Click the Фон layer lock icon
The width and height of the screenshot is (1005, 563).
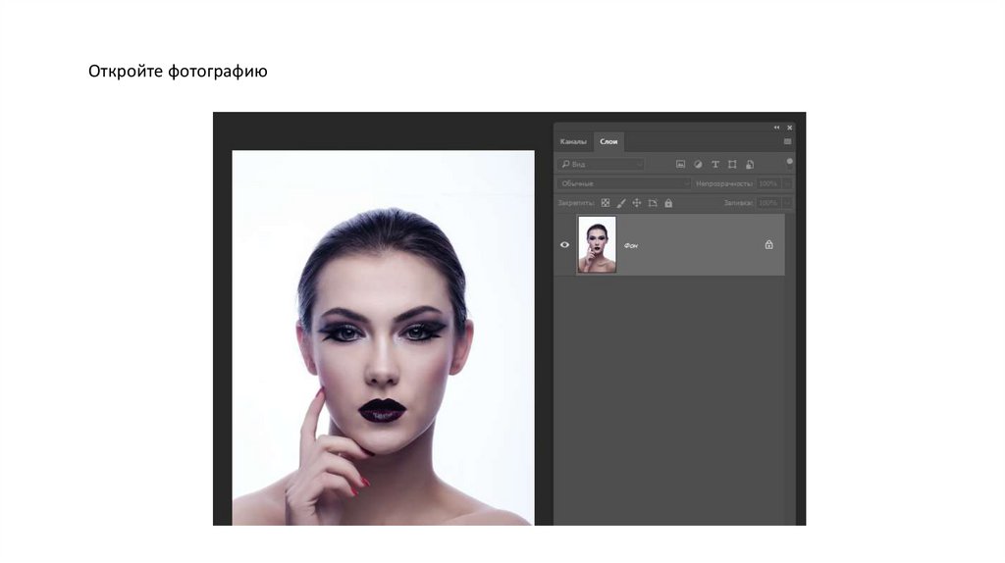768,244
